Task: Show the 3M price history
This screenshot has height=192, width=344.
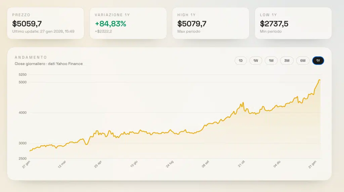Action: [x=287, y=61]
